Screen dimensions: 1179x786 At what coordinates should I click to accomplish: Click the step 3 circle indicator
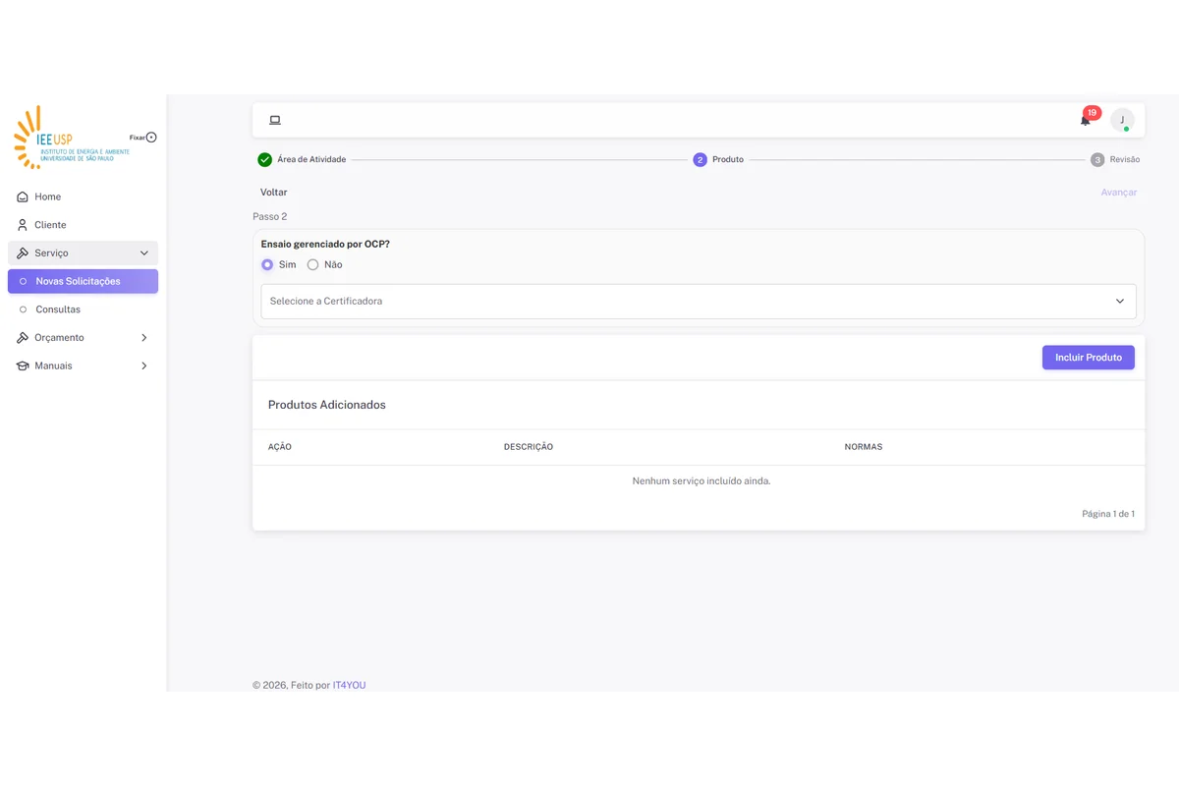tap(1097, 159)
